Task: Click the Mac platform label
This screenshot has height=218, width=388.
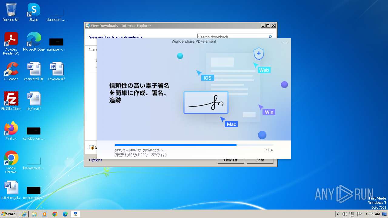Action: point(232,124)
